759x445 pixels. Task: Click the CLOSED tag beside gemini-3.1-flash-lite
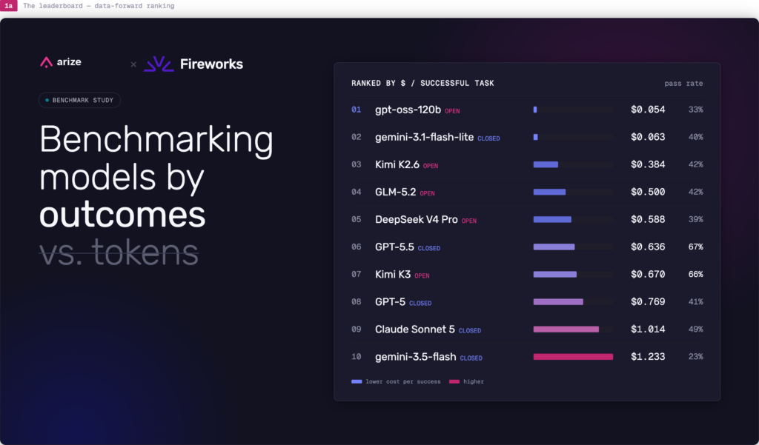click(x=488, y=138)
